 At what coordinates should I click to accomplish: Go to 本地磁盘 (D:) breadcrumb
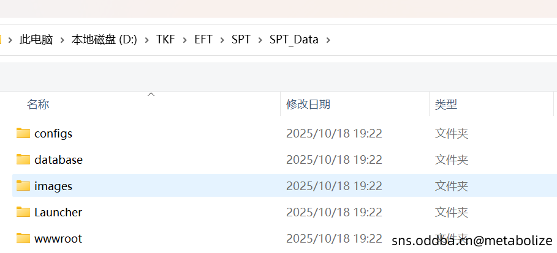click(104, 40)
